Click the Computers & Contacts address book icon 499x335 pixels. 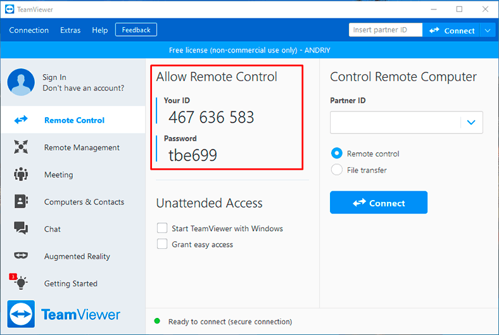coord(21,201)
